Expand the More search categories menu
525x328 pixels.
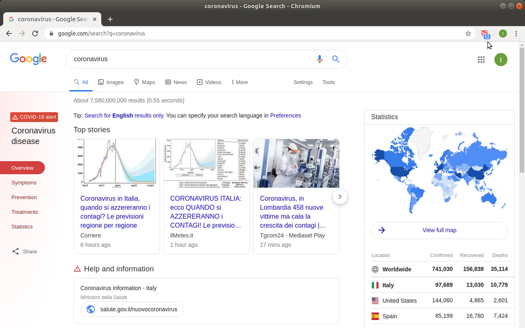(240, 82)
